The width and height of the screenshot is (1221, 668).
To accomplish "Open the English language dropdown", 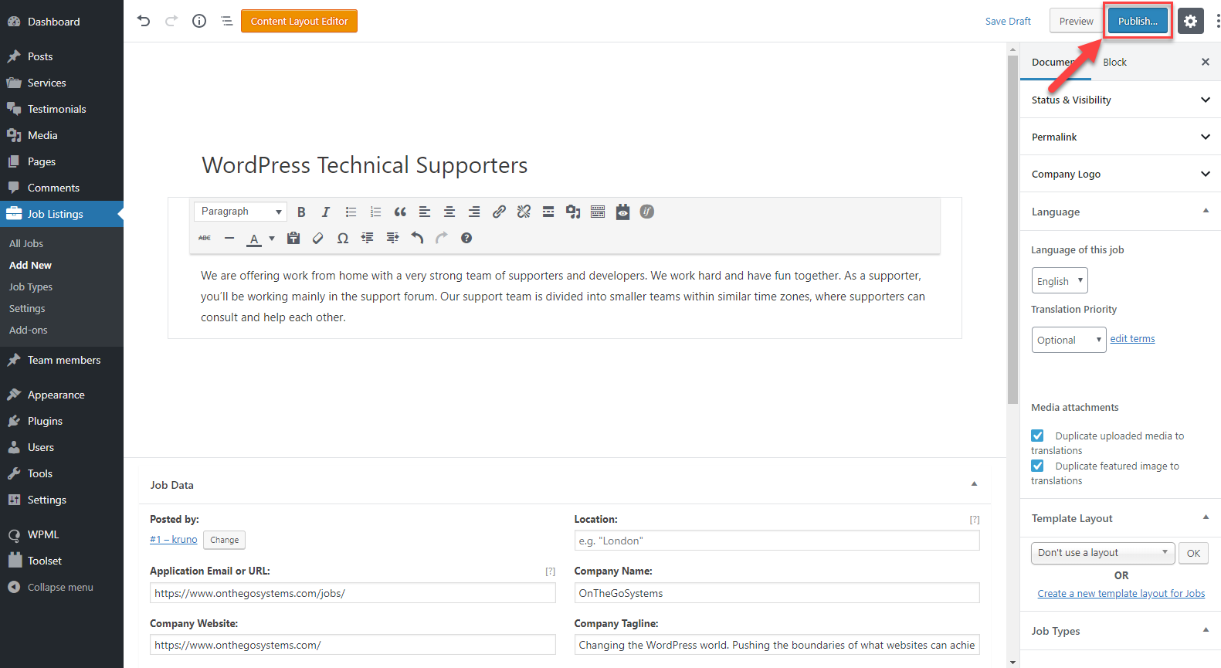I will tap(1060, 280).
